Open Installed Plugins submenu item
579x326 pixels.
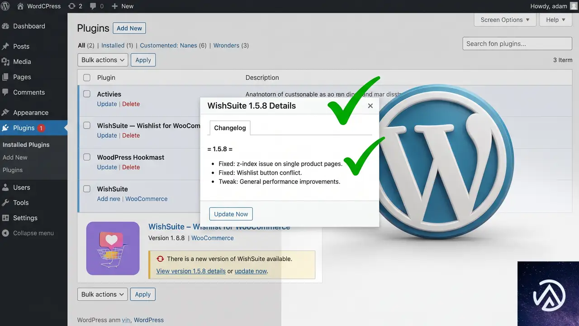pos(26,145)
